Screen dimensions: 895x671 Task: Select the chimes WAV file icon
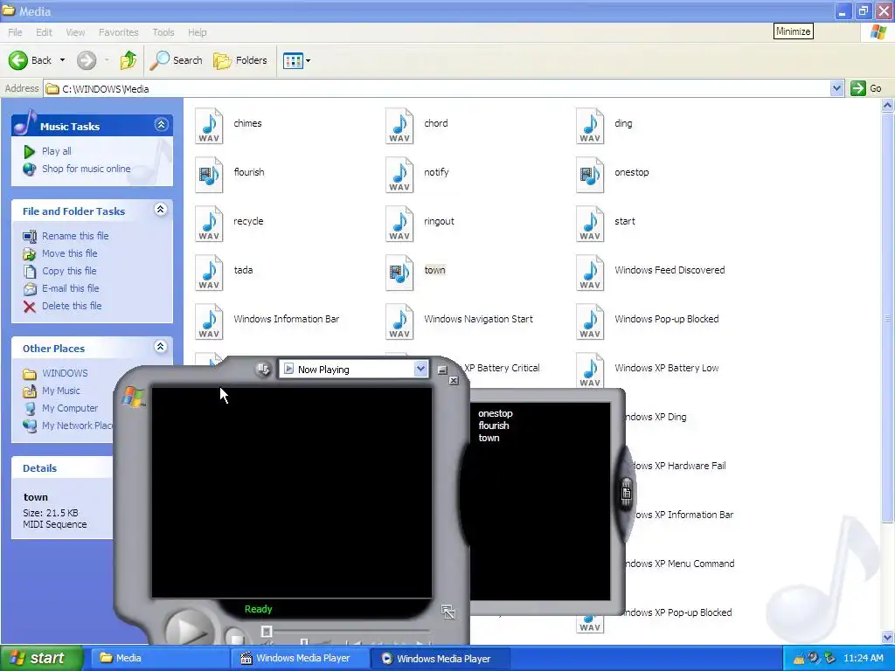coord(209,126)
